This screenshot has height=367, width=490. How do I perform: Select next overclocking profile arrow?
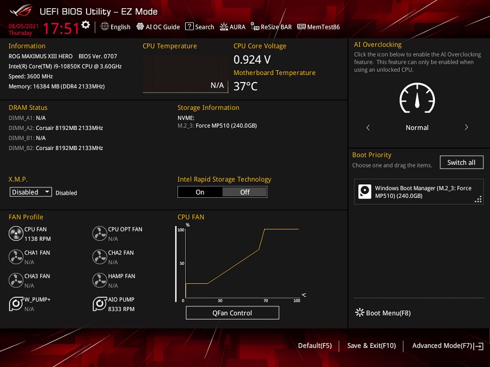click(x=466, y=127)
